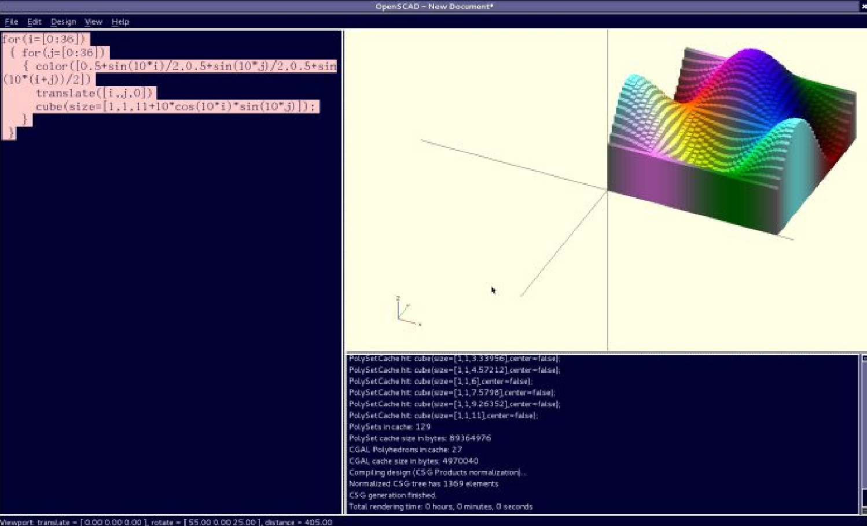
Task: Click the 'OpenSCAD - New Document*' title bar
Action: point(433,6)
